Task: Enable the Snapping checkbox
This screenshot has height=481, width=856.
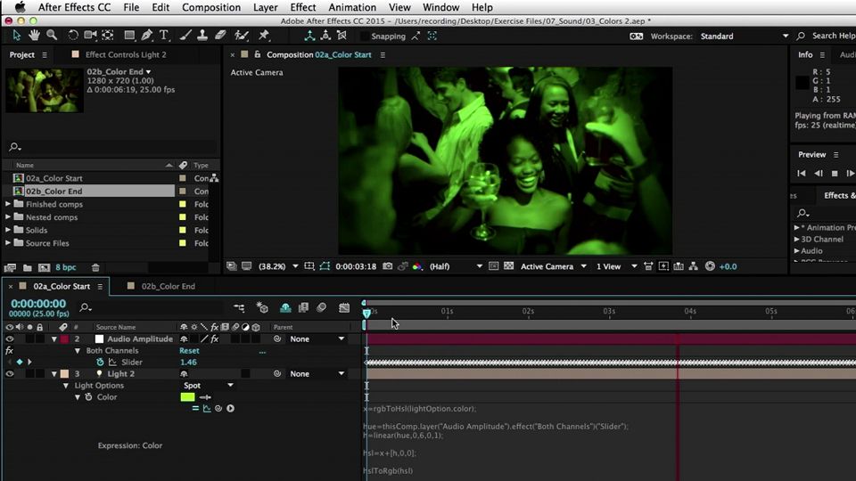Action: (x=364, y=37)
